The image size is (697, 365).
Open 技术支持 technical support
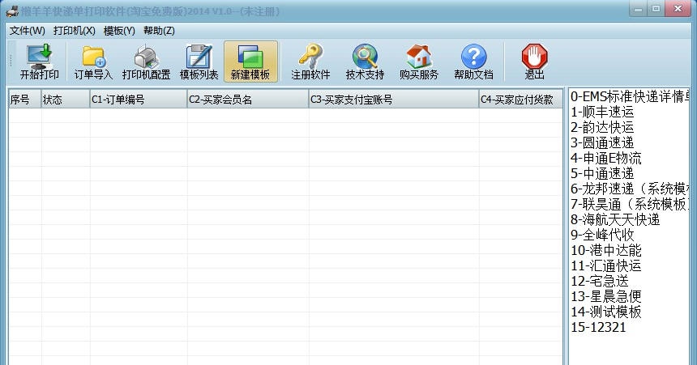coord(365,62)
